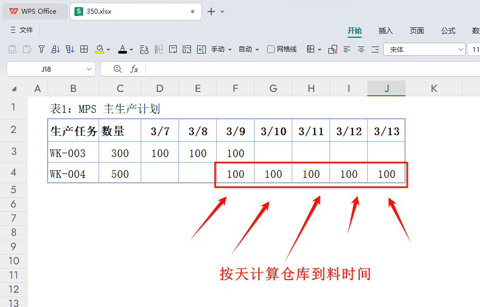The image size is (480, 307).
Task: Click the WK-004 cell under 3/12
Action: pos(349,173)
